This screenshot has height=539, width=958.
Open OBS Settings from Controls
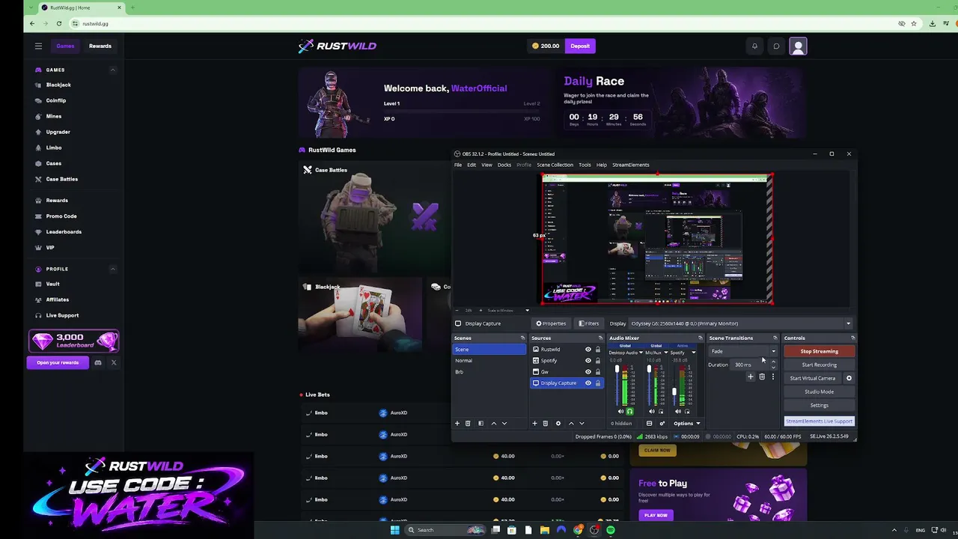click(819, 405)
